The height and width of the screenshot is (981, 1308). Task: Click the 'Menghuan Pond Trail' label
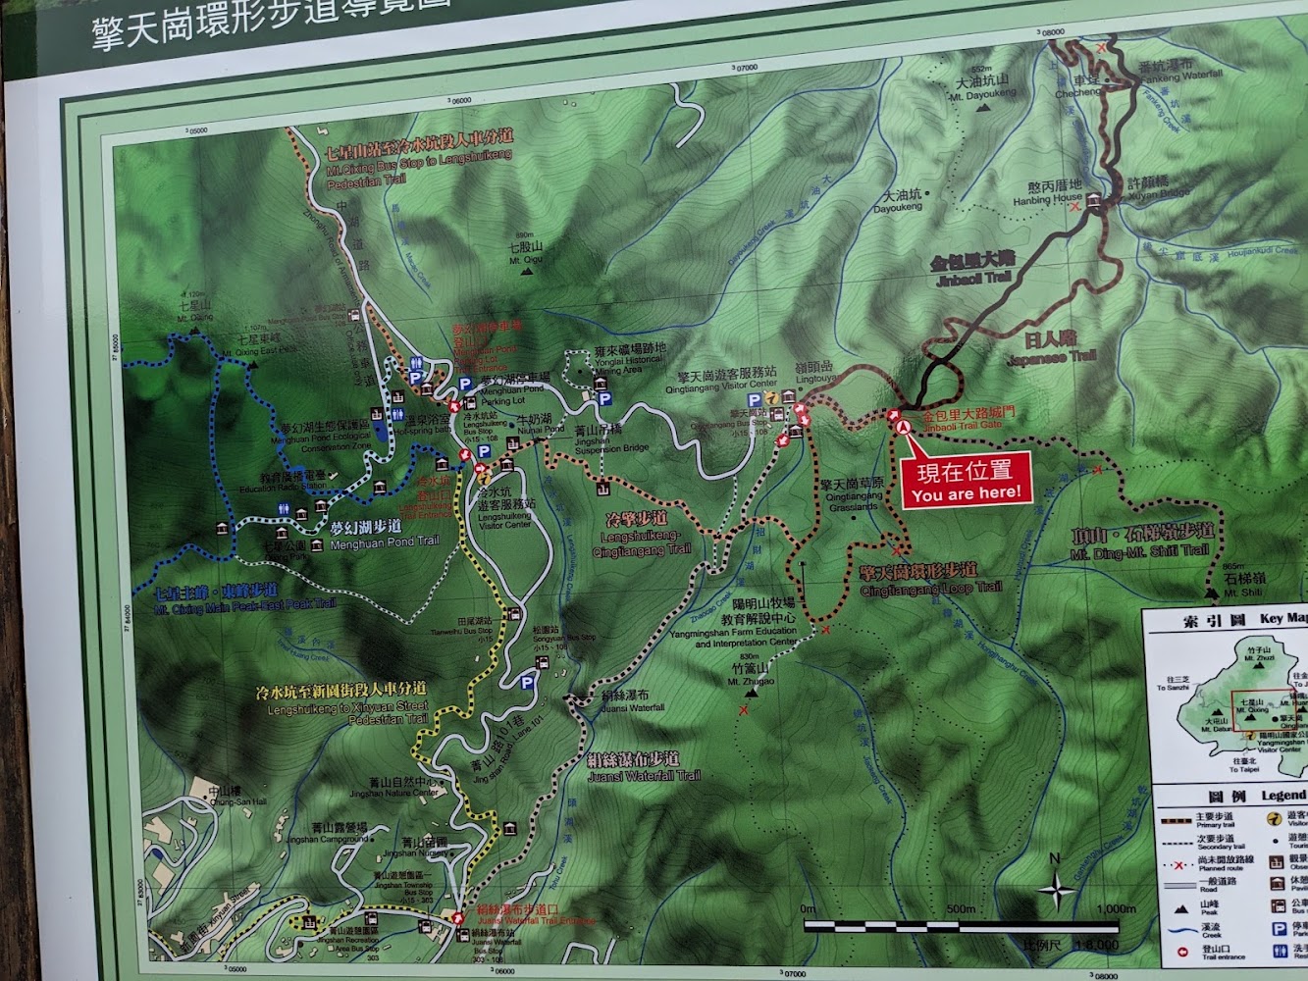tap(385, 542)
